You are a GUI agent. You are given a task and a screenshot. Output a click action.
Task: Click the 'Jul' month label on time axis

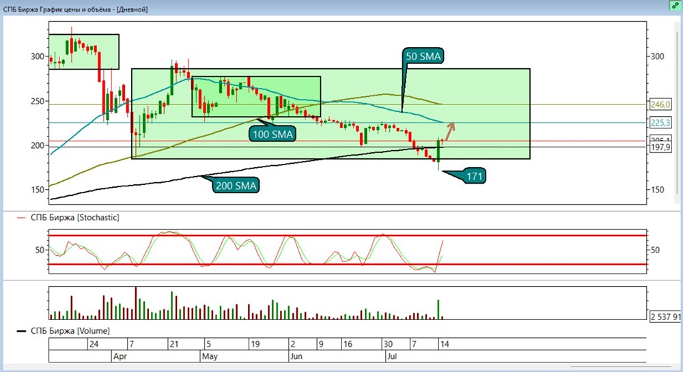392,356
